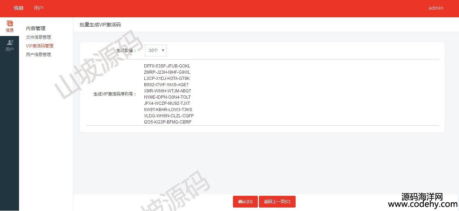459x211 pixels.
Task: Open the 信息 menu in the red header
Action: tap(19, 8)
